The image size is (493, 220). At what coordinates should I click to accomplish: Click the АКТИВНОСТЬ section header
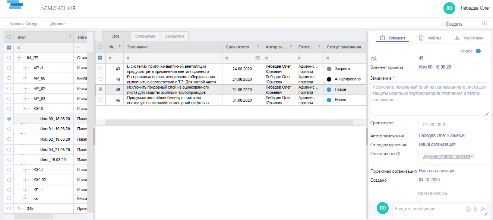[432, 194]
